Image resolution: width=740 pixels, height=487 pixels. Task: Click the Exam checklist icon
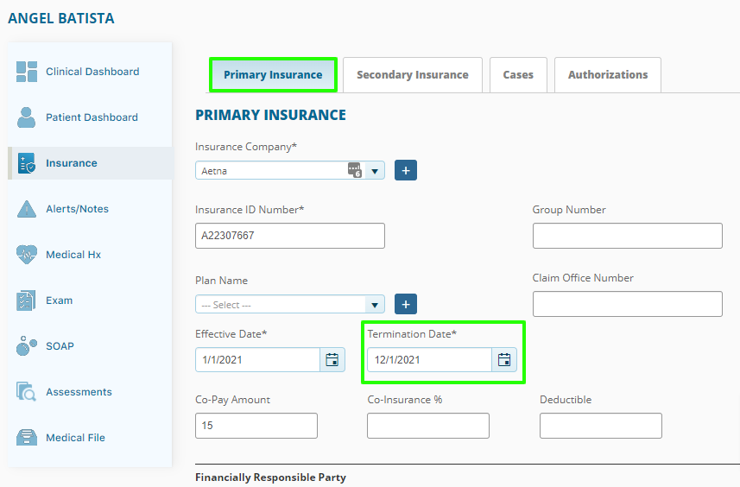click(26, 300)
